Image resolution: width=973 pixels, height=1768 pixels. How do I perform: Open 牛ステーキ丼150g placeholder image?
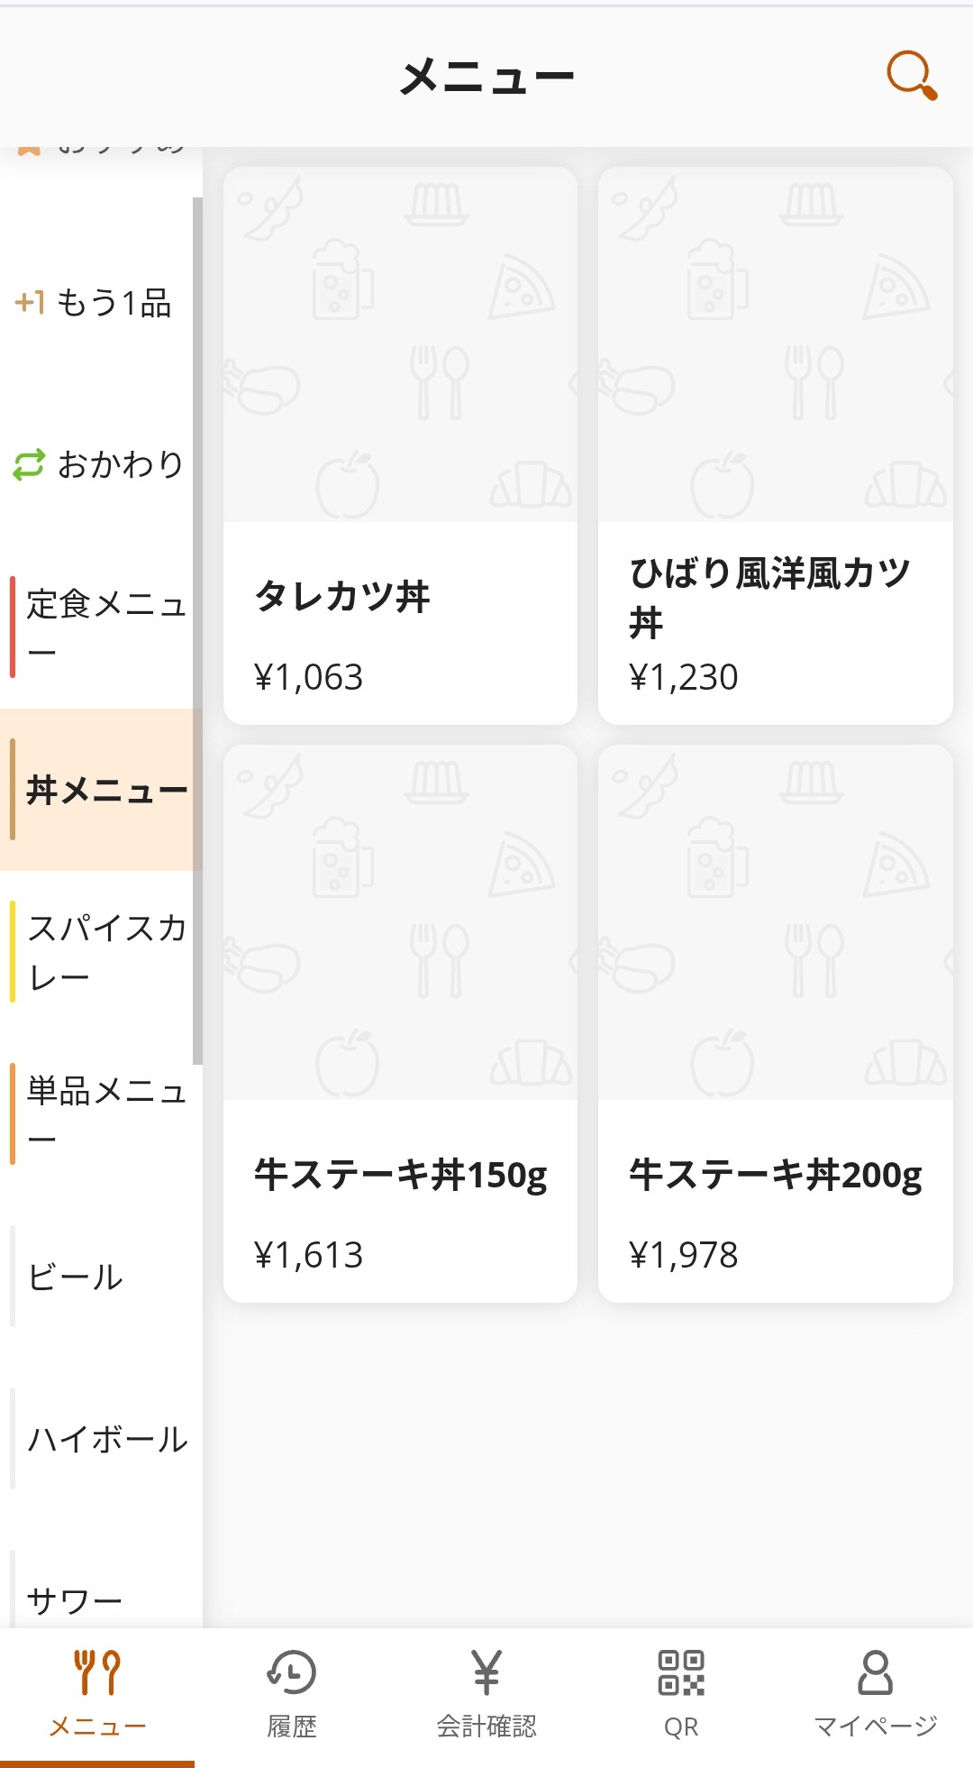pyautogui.click(x=400, y=921)
